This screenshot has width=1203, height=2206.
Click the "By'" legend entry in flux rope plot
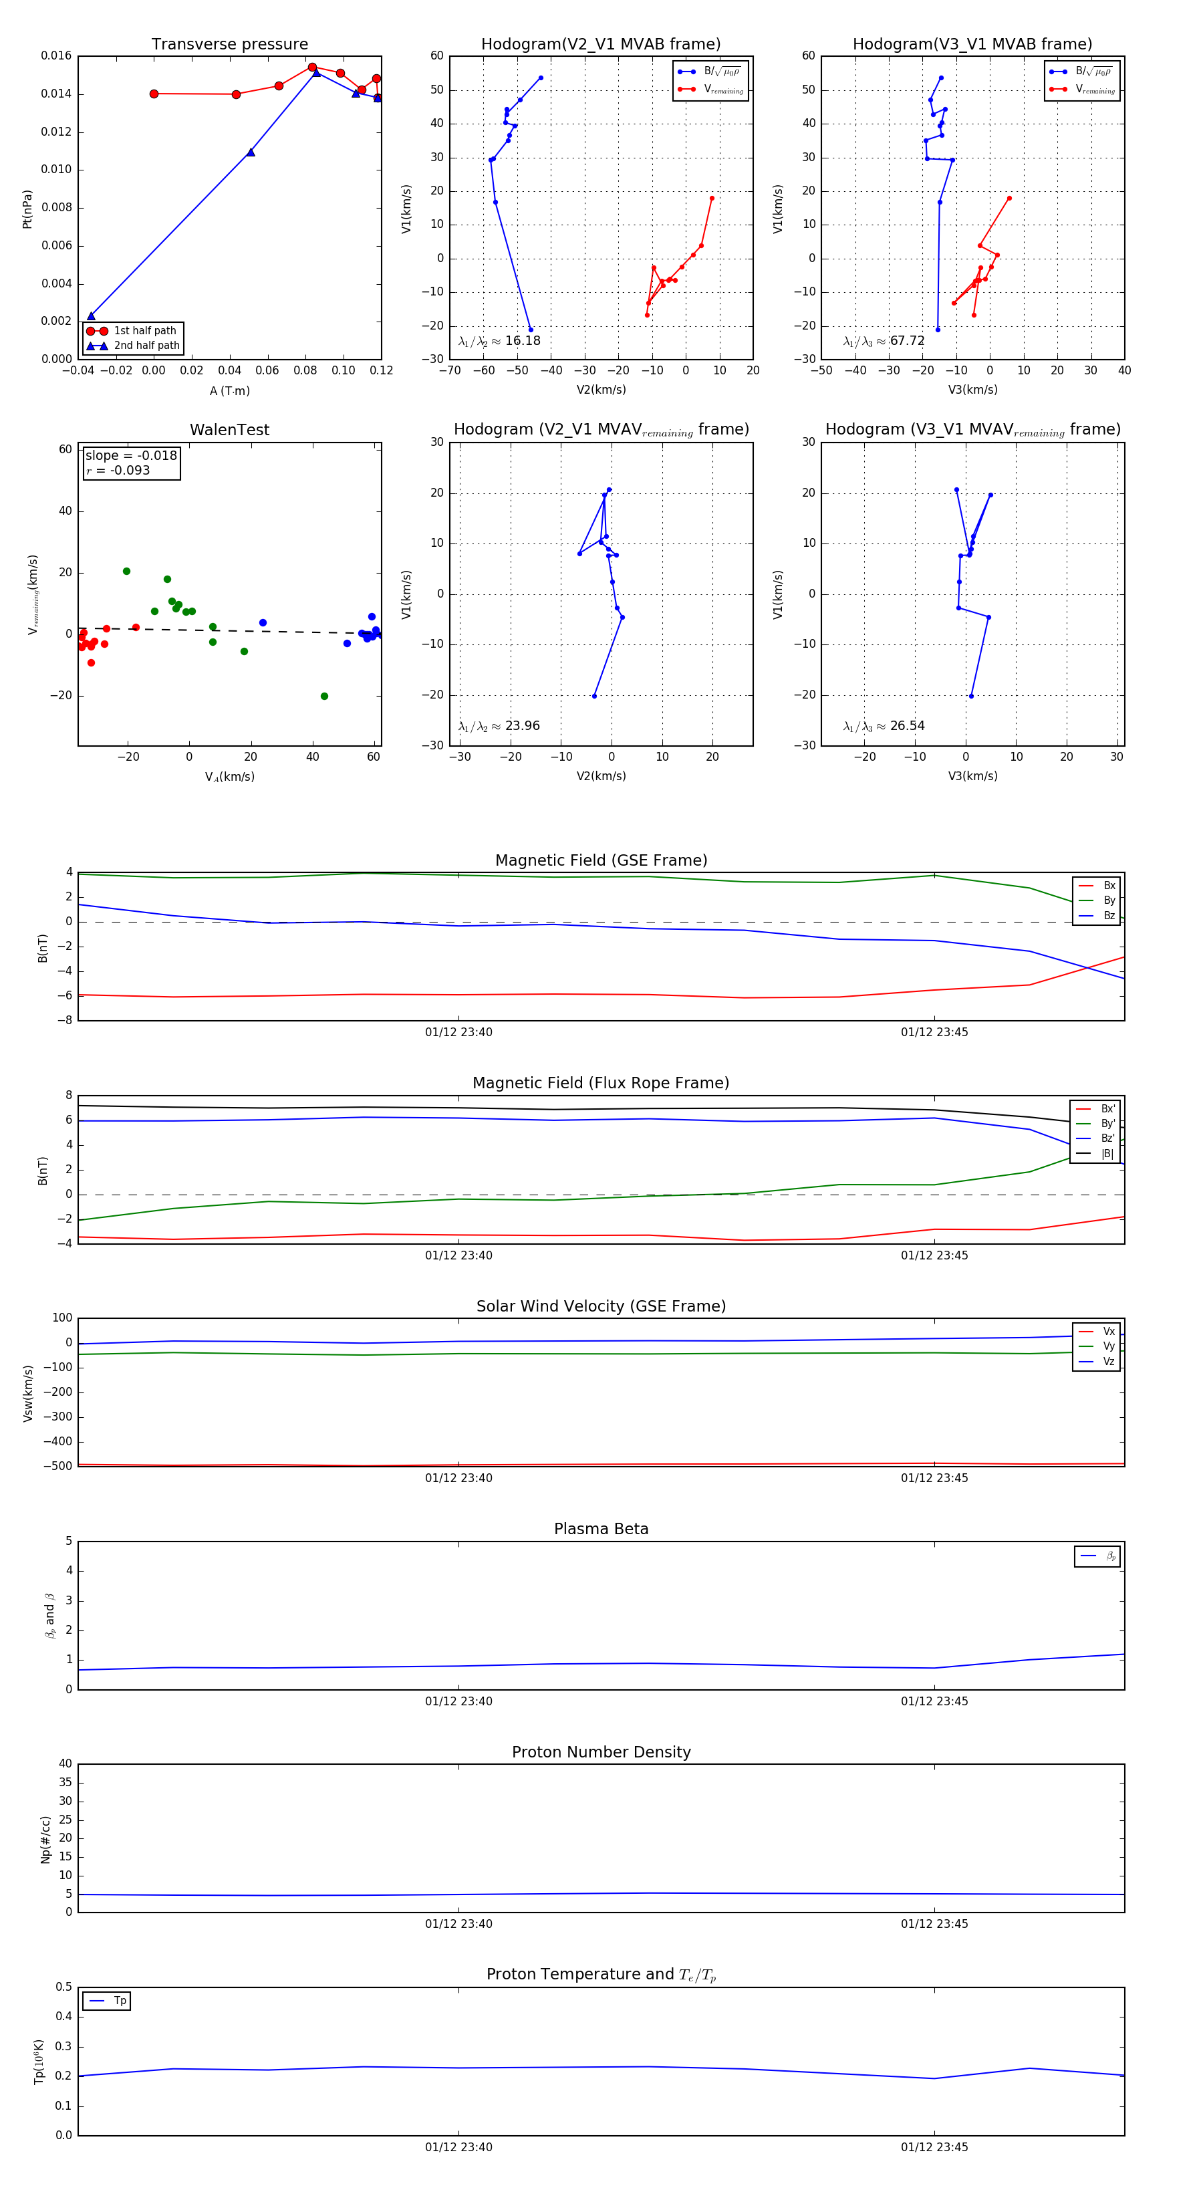tap(1095, 1124)
